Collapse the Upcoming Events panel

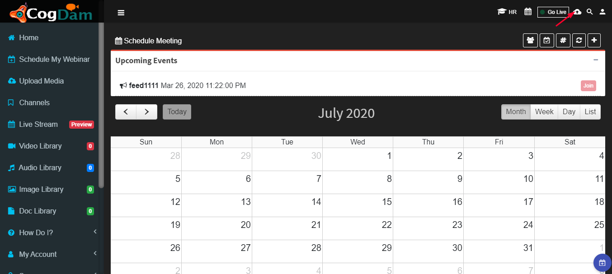(596, 60)
